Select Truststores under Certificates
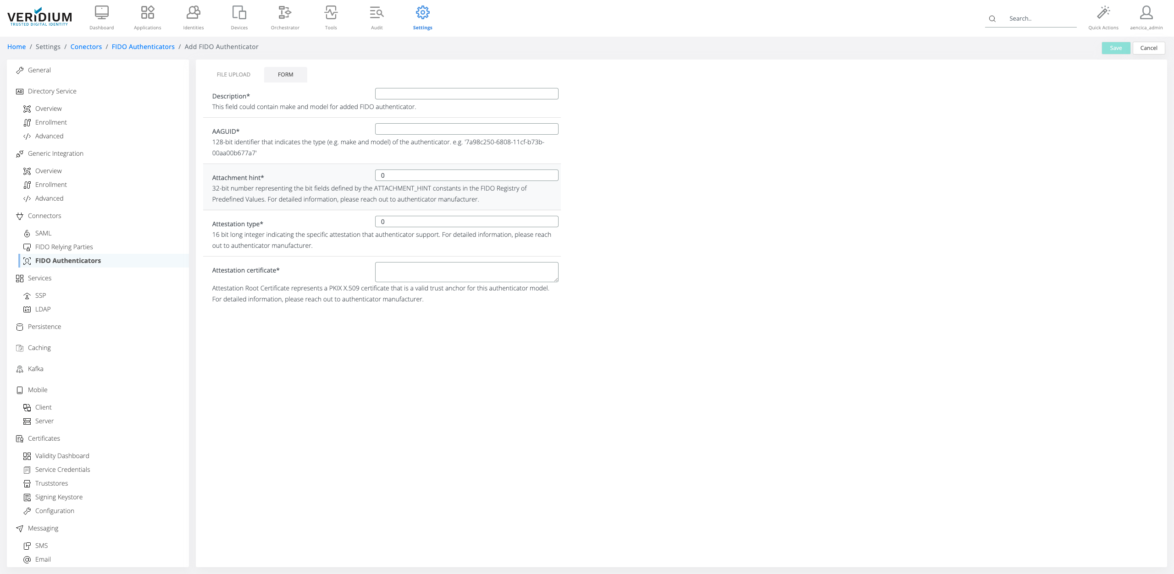This screenshot has height=574, width=1174. [51, 483]
